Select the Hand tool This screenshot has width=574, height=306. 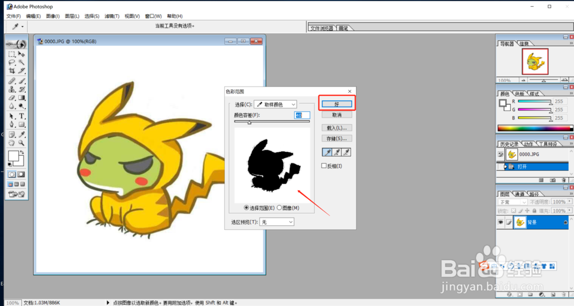click(x=11, y=143)
